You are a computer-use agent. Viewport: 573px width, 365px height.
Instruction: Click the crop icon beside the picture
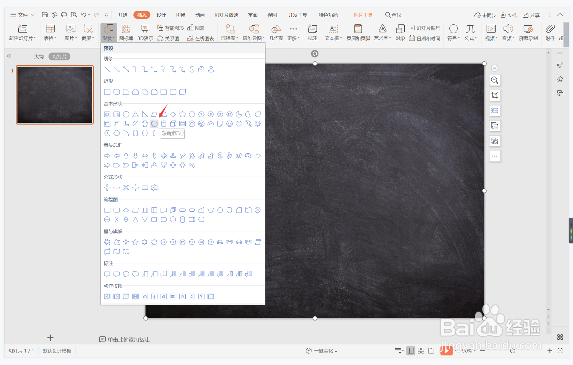click(x=495, y=95)
